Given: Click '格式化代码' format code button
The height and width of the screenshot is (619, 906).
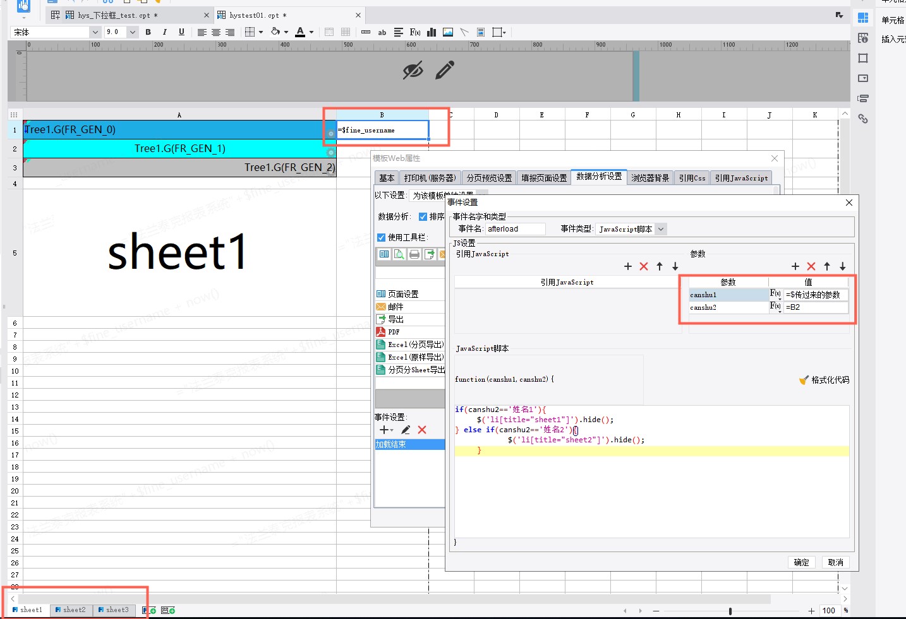Looking at the screenshot, I should 824,380.
